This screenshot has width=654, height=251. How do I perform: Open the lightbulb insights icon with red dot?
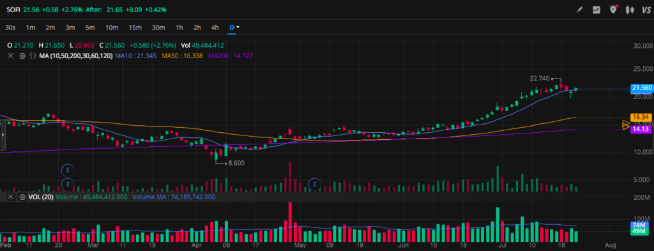pos(614,9)
